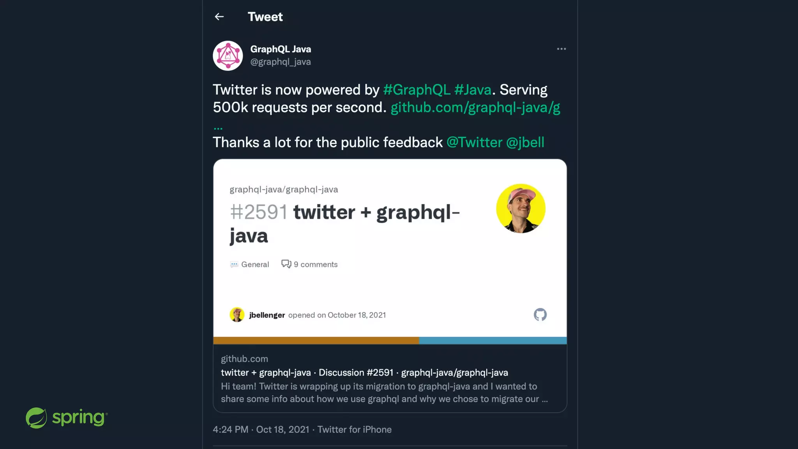Click the @jbell mention

[x=525, y=143]
